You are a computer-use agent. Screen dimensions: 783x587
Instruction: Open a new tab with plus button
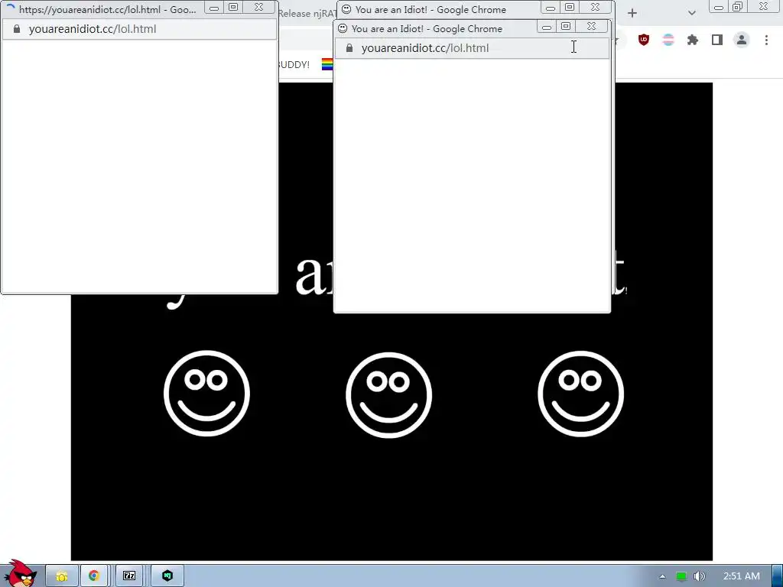click(x=632, y=14)
